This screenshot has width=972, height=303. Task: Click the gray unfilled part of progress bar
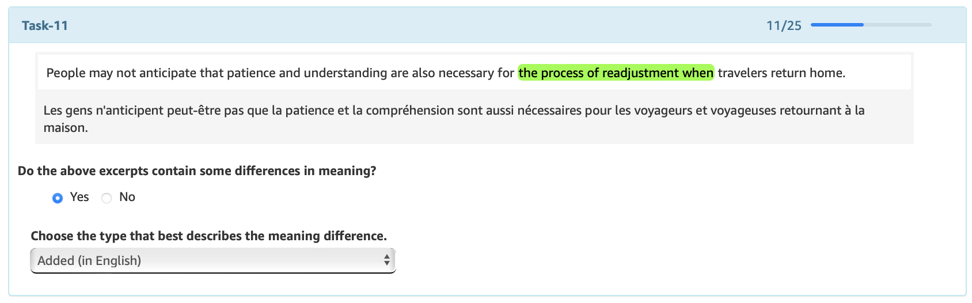[x=897, y=25]
